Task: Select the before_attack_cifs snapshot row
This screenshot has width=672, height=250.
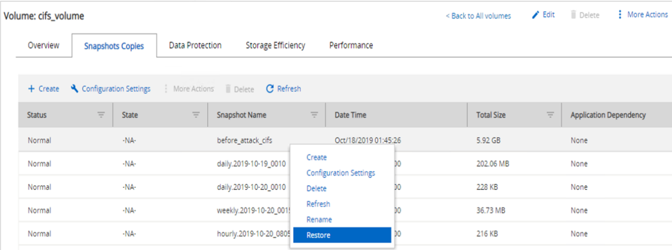Action: coord(244,141)
